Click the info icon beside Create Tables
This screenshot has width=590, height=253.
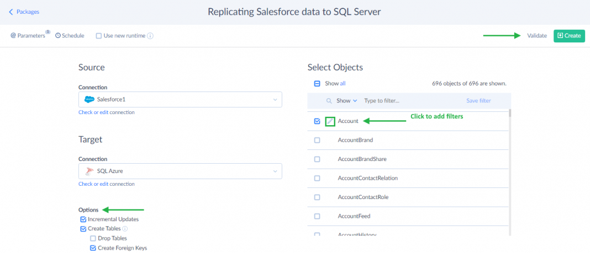click(125, 229)
